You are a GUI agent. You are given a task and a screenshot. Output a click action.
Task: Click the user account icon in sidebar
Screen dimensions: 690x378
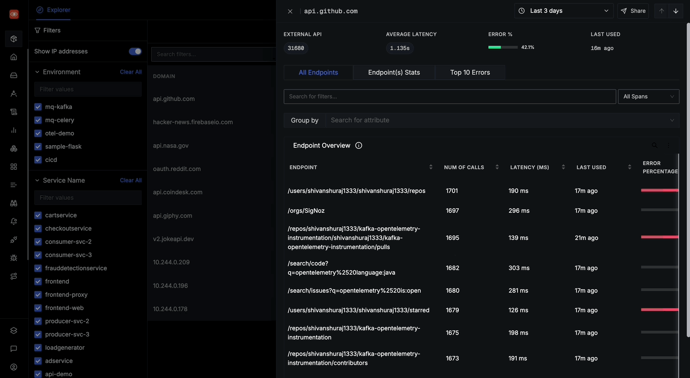pos(14,367)
